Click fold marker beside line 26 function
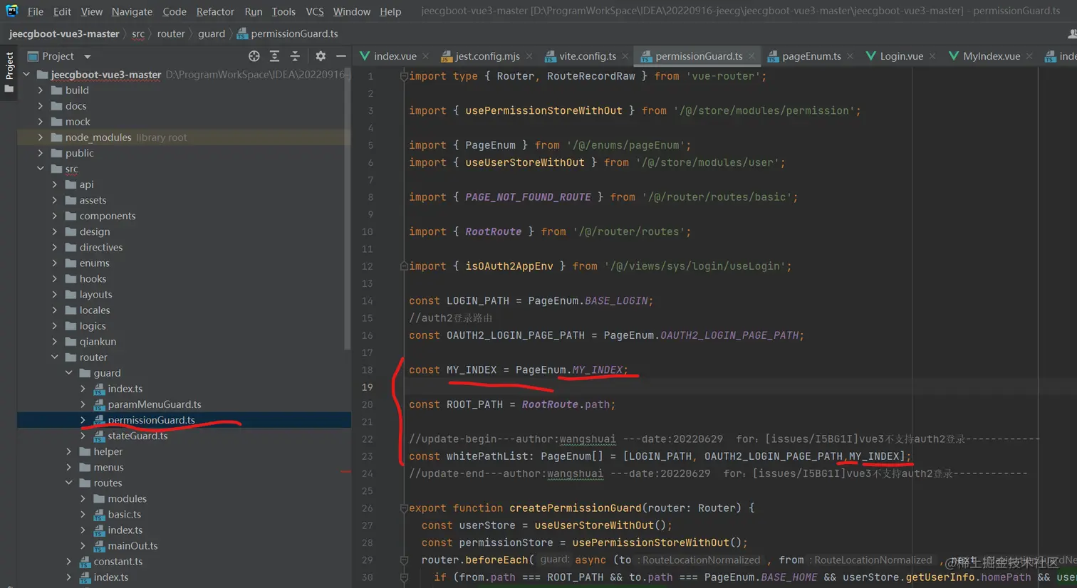This screenshot has width=1077, height=588. 404,508
